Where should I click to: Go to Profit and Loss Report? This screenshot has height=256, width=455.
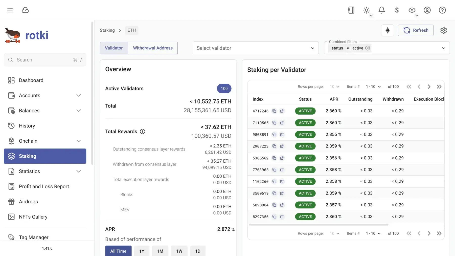click(x=44, y=186)
